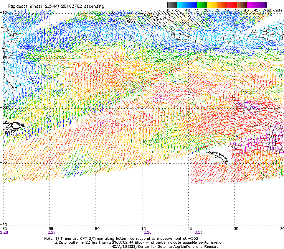Viewport: 284px width, 249px height.
Task: Click the purple '2:26' time label
Action: click(4, 233)
